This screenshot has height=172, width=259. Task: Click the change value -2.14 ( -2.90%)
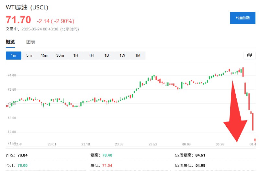(55, 21)
